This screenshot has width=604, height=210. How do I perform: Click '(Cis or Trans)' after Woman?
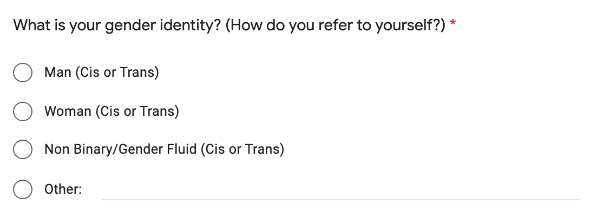click(x=137, y=111)
